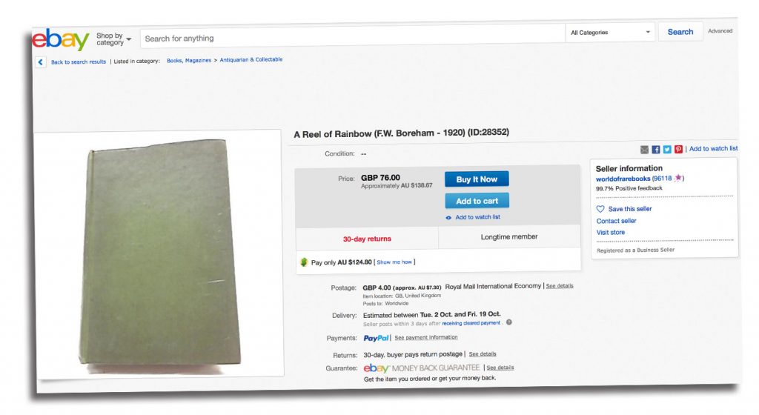Image resolution: width=759 pixels, height=415 pixels.
Task: Click the Add to cart button
Action: [x=477, y=201]
